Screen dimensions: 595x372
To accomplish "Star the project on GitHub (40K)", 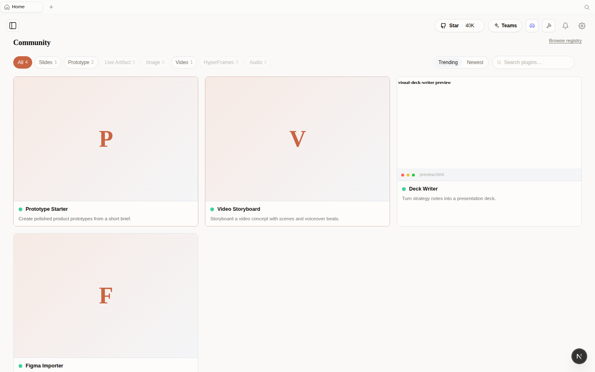I will pos(459,26).
